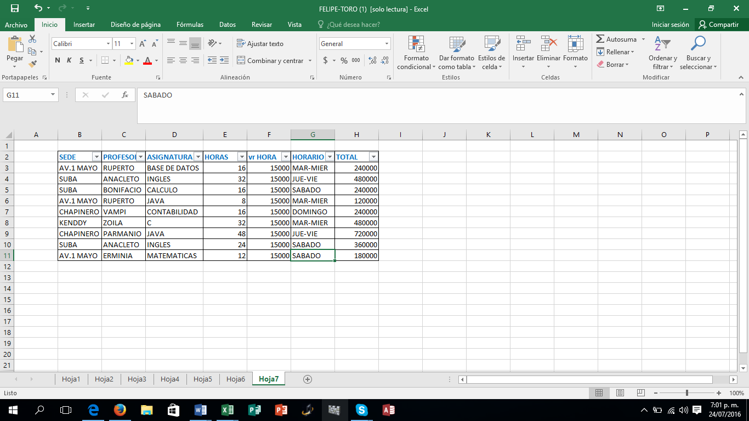Screen dimensions: 749x421
Task: Open Formato condicional in the ribbon
Action: click(416, 53)
